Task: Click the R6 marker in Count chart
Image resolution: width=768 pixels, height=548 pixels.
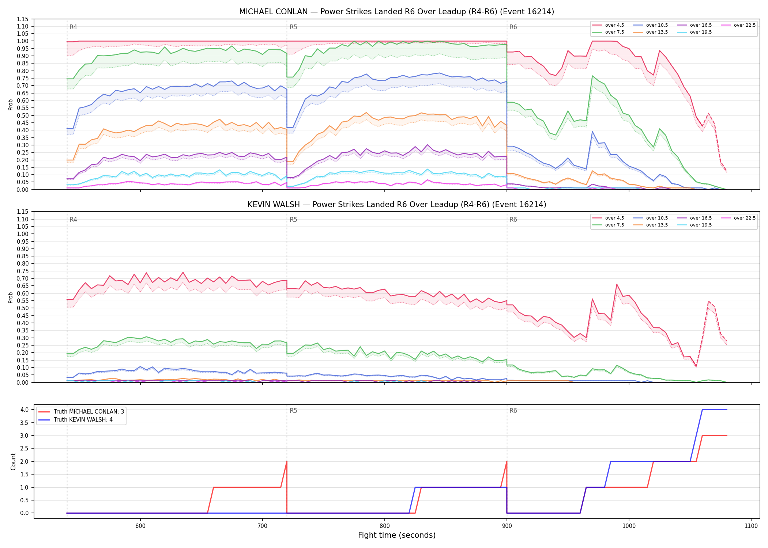Action: coord(513,411)
